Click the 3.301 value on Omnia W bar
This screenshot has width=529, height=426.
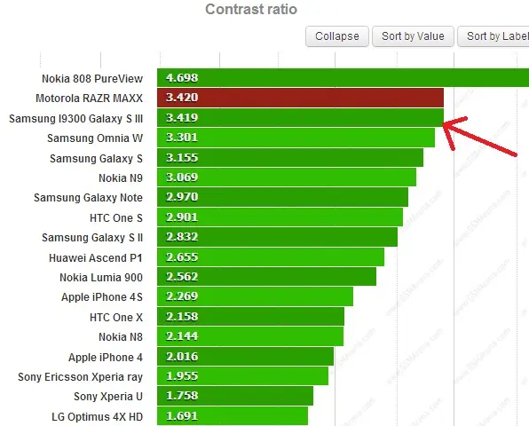(182, 138)
